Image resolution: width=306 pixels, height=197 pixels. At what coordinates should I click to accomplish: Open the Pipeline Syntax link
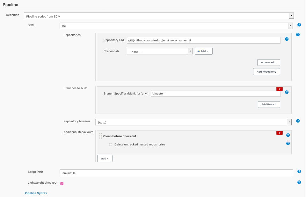(36, 193)
